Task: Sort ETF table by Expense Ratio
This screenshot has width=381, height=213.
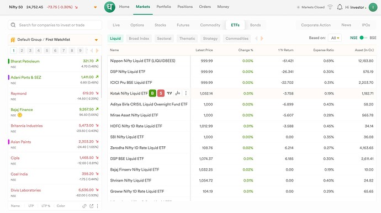Action: 324,50
